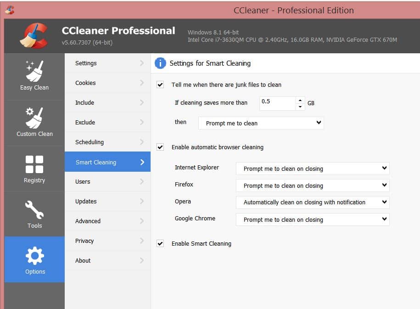Open the About page
420x309 pixels.
(x=107, y=260)
